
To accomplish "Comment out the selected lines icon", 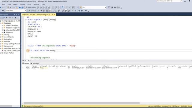I will pos(73,11).
